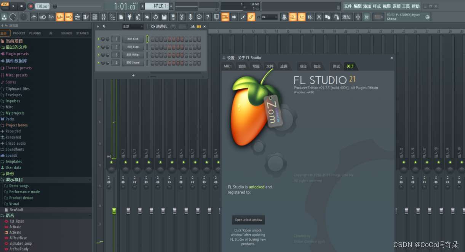Open the snap 线 dropdown in the toolbar

(x=269, y=17)
